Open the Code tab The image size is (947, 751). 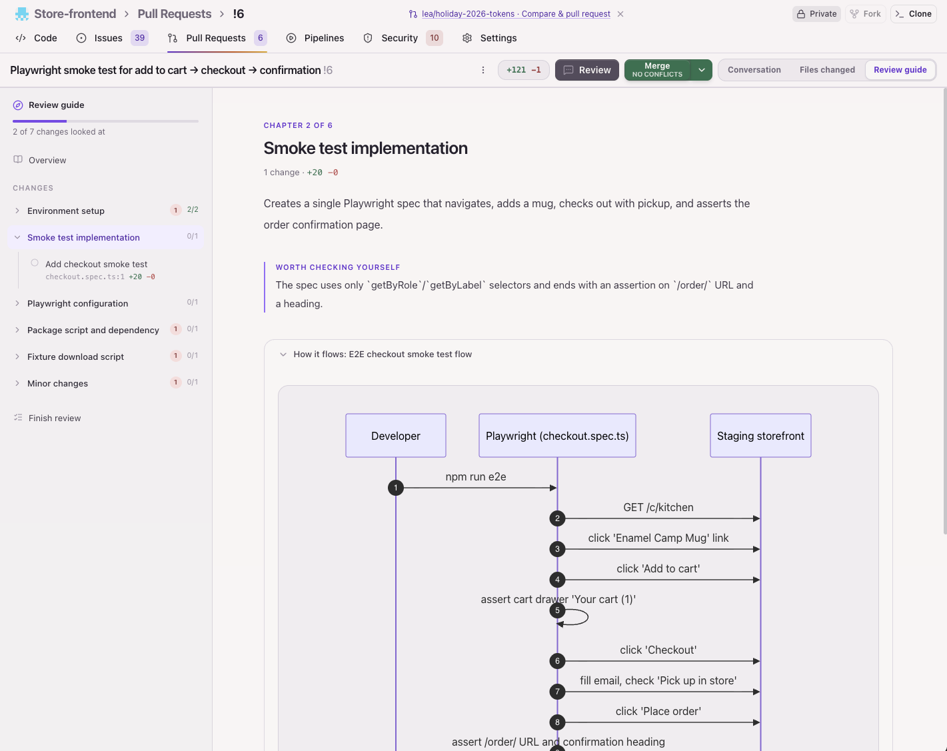[37, 38]
